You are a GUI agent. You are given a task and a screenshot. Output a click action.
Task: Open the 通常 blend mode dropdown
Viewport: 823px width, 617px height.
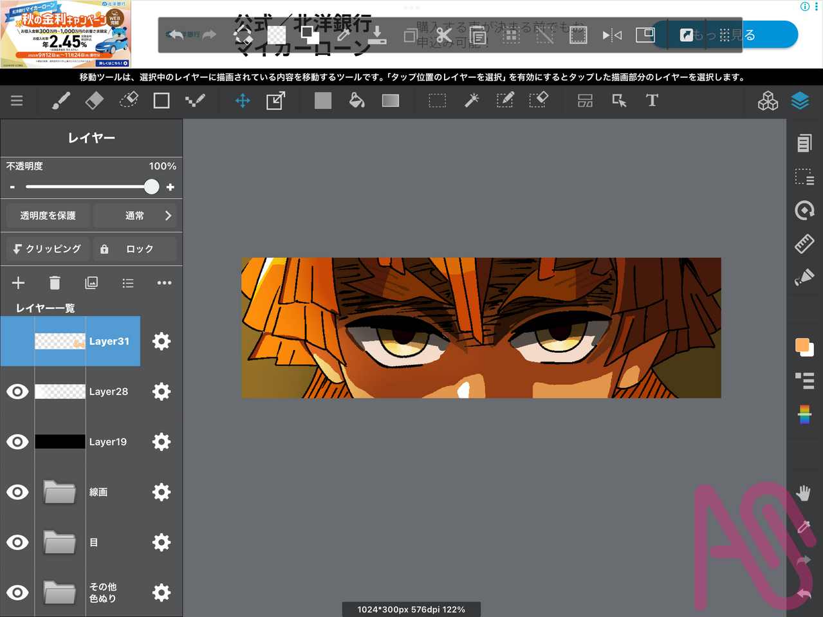click(x=135, y=216)
